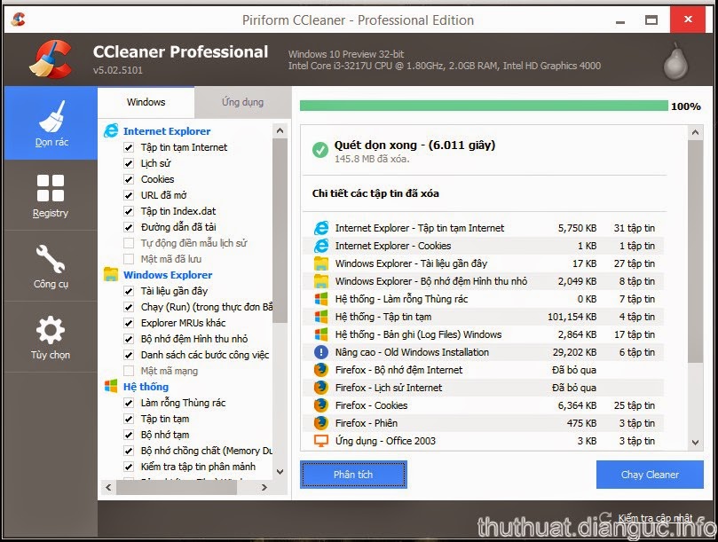
Task: Switch to the Windows tab
Action: (146, 102)
